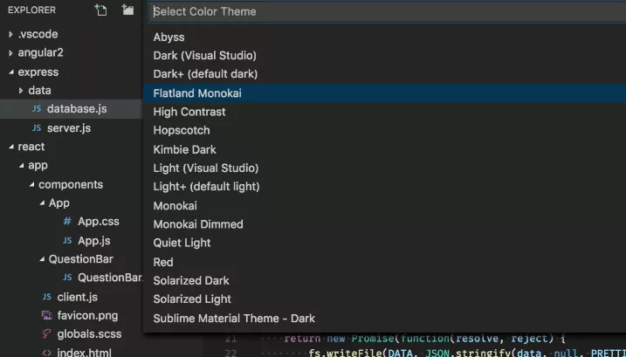626x357 pixels.
Task: Click the image icon beside favicon.png
Action: (x=47, y=315)
